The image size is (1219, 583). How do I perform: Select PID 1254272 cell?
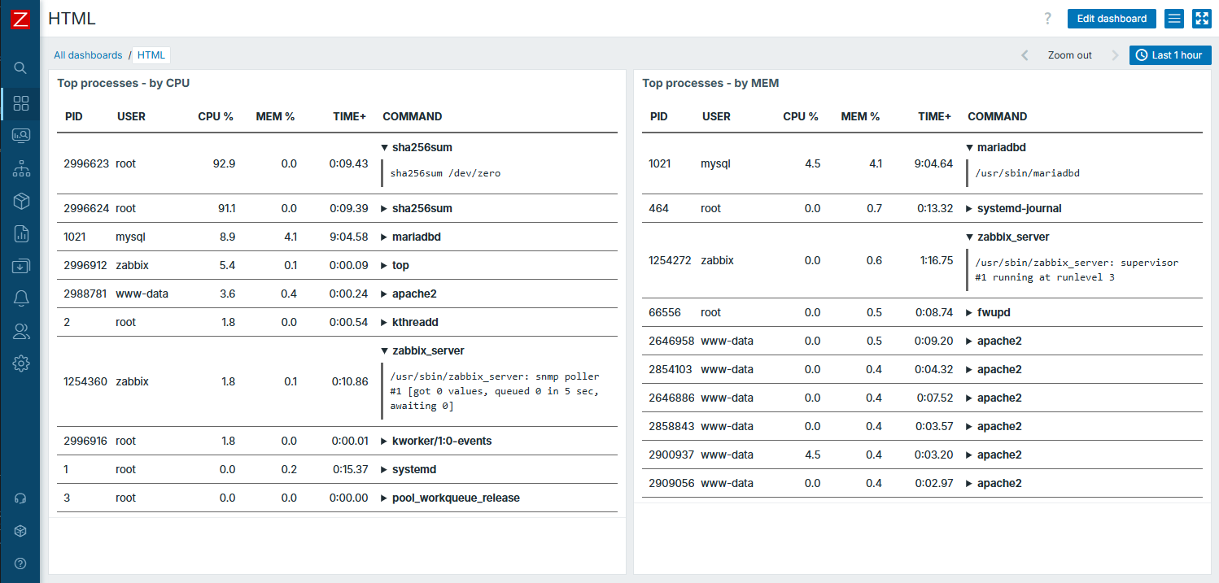click(x=670, y=260)
